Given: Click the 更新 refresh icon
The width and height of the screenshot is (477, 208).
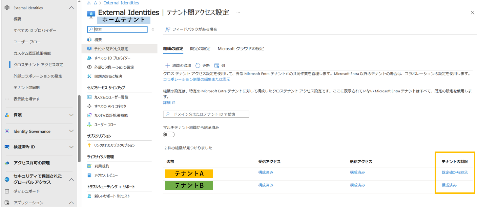Looking at the screenshot, I should pos(198,66).
